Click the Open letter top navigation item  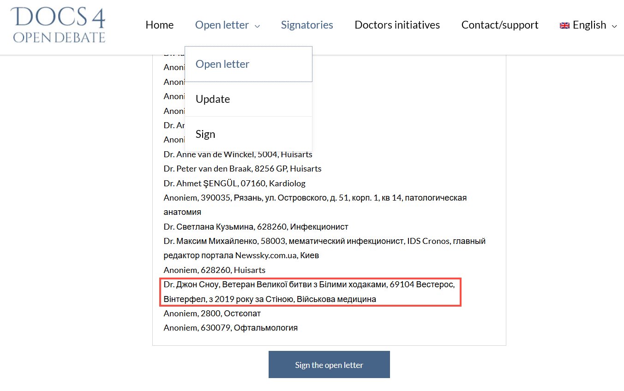point(222,25)
